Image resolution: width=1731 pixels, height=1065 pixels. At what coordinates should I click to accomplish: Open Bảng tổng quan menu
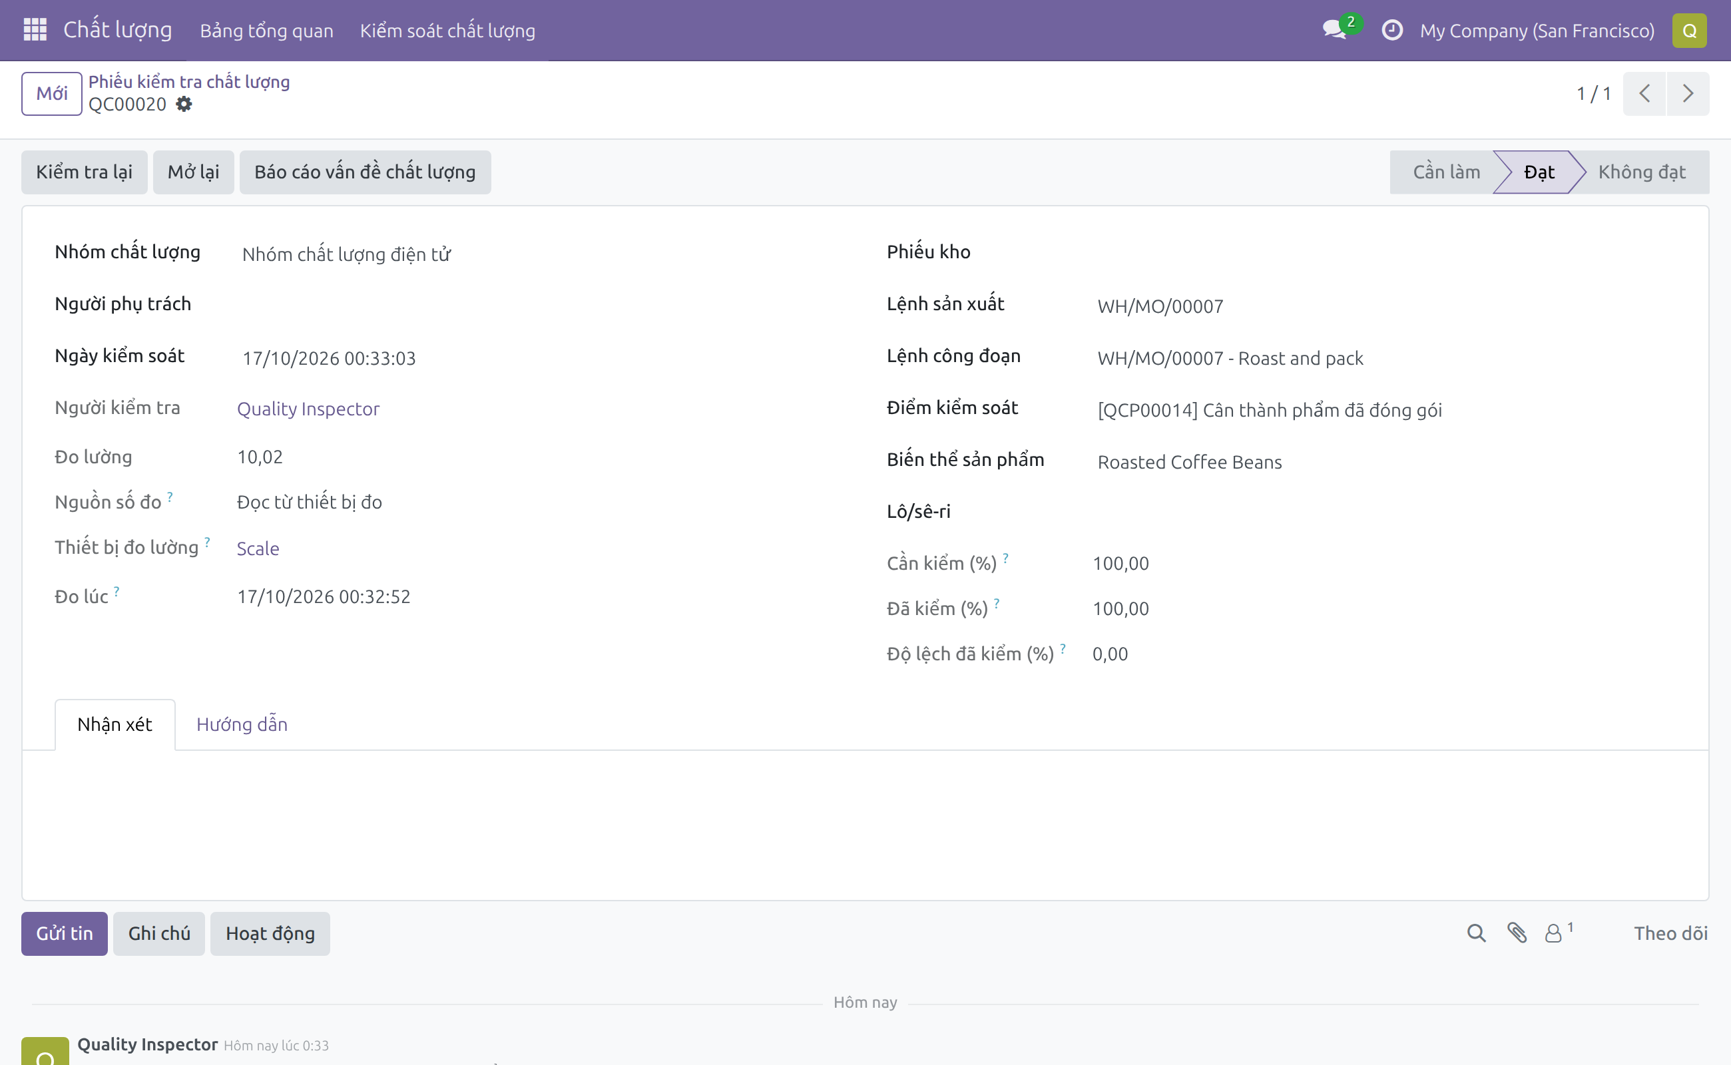click(266, 31)
